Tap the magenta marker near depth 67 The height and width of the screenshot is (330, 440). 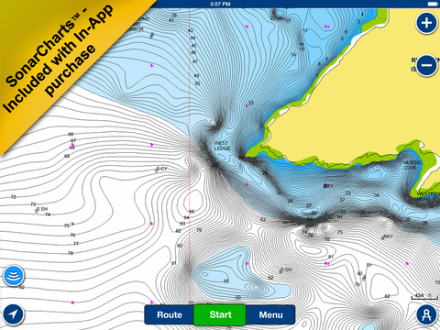pyautogui.click(x=72, y=145)
